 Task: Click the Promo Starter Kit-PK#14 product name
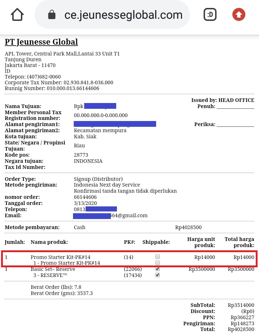point(60,257)
